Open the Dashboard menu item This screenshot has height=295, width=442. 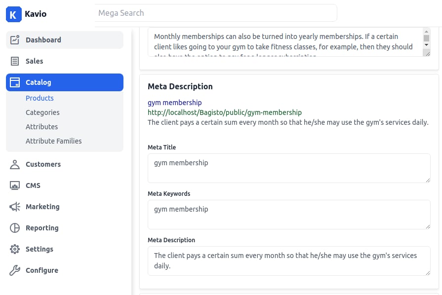pos(65,39)
